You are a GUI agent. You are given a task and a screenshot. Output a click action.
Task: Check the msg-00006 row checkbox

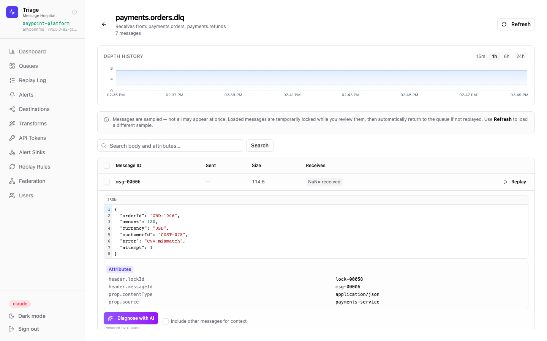click(107, 182)
